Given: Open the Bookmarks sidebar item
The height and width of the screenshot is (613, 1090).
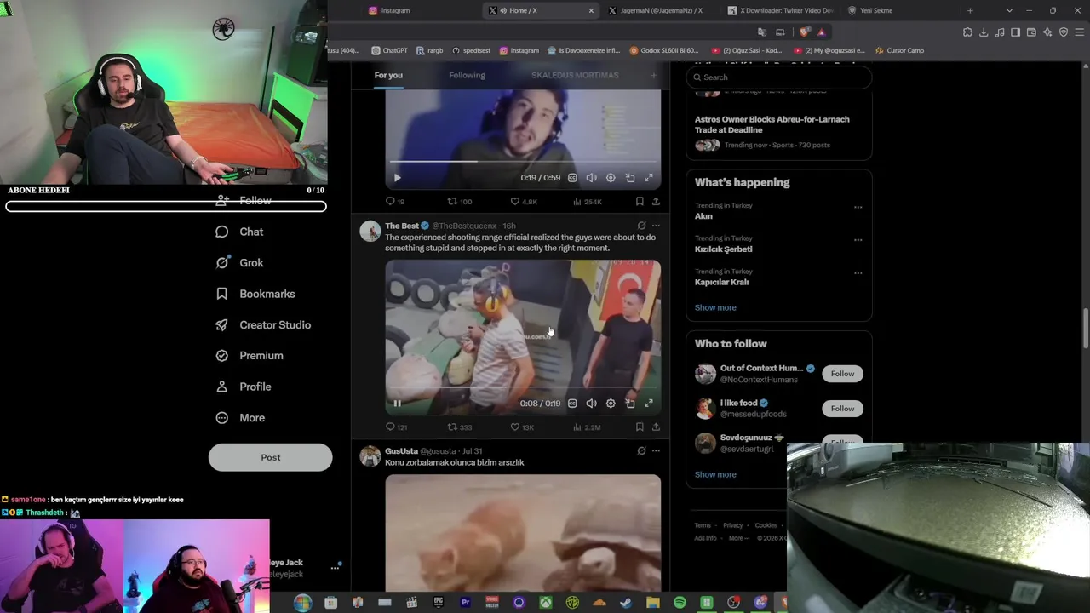Looking at the screenshot, I should [x=255, y=294].
